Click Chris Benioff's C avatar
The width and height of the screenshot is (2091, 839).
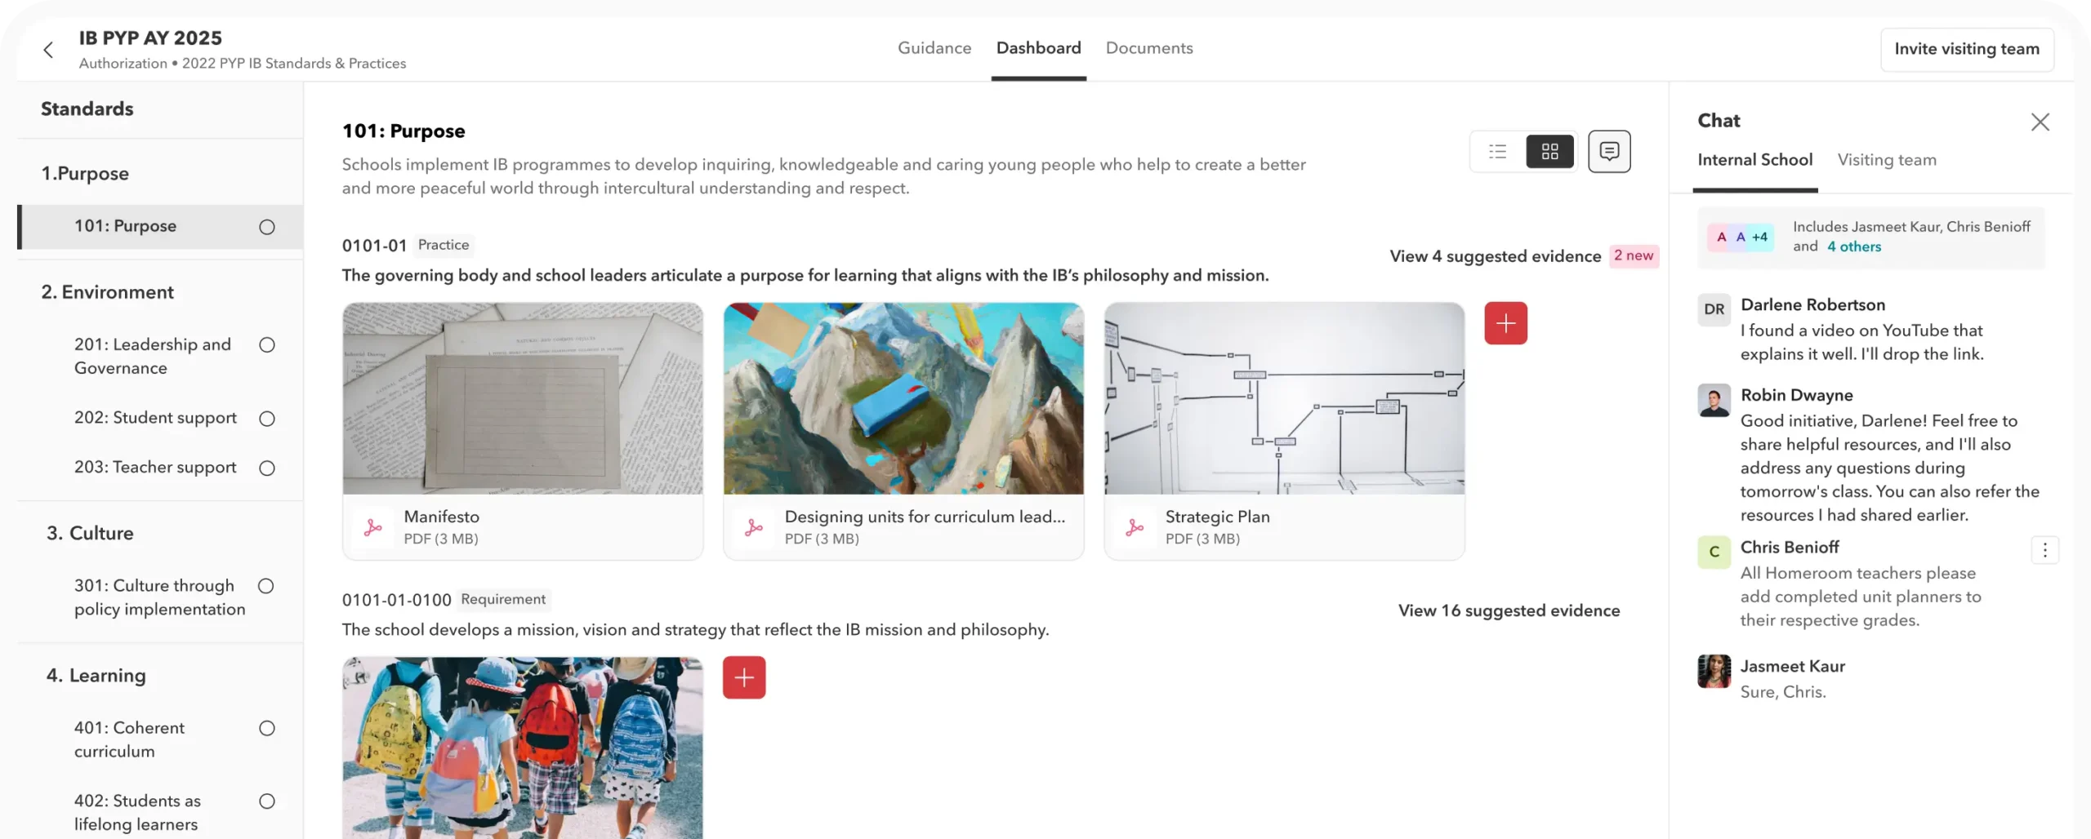[x=1714, y=552]
